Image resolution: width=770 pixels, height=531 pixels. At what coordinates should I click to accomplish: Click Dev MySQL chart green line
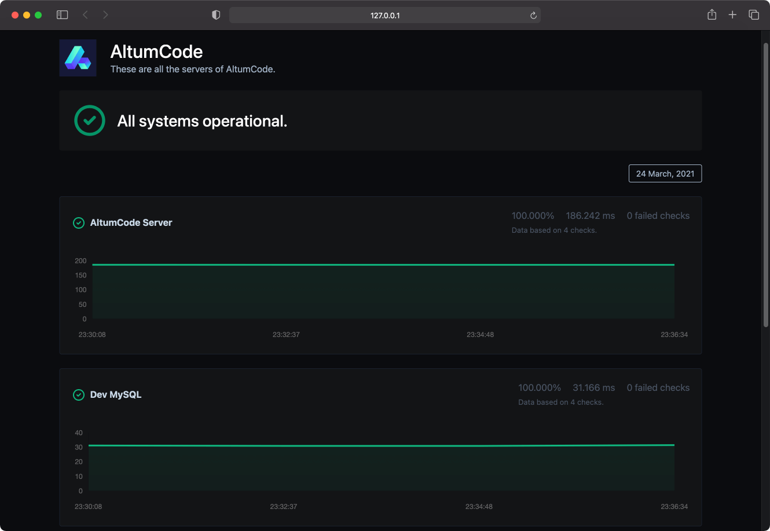click(382, 445)
